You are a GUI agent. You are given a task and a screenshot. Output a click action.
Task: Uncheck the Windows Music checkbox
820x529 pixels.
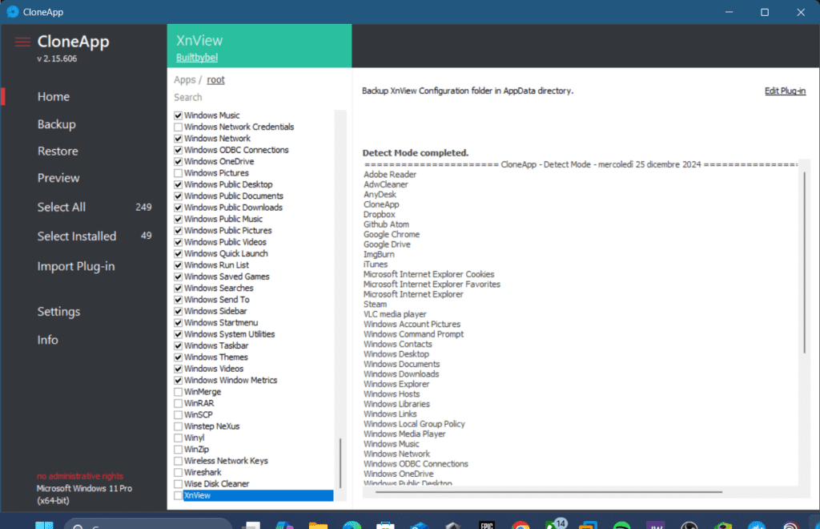coord(179,115)
